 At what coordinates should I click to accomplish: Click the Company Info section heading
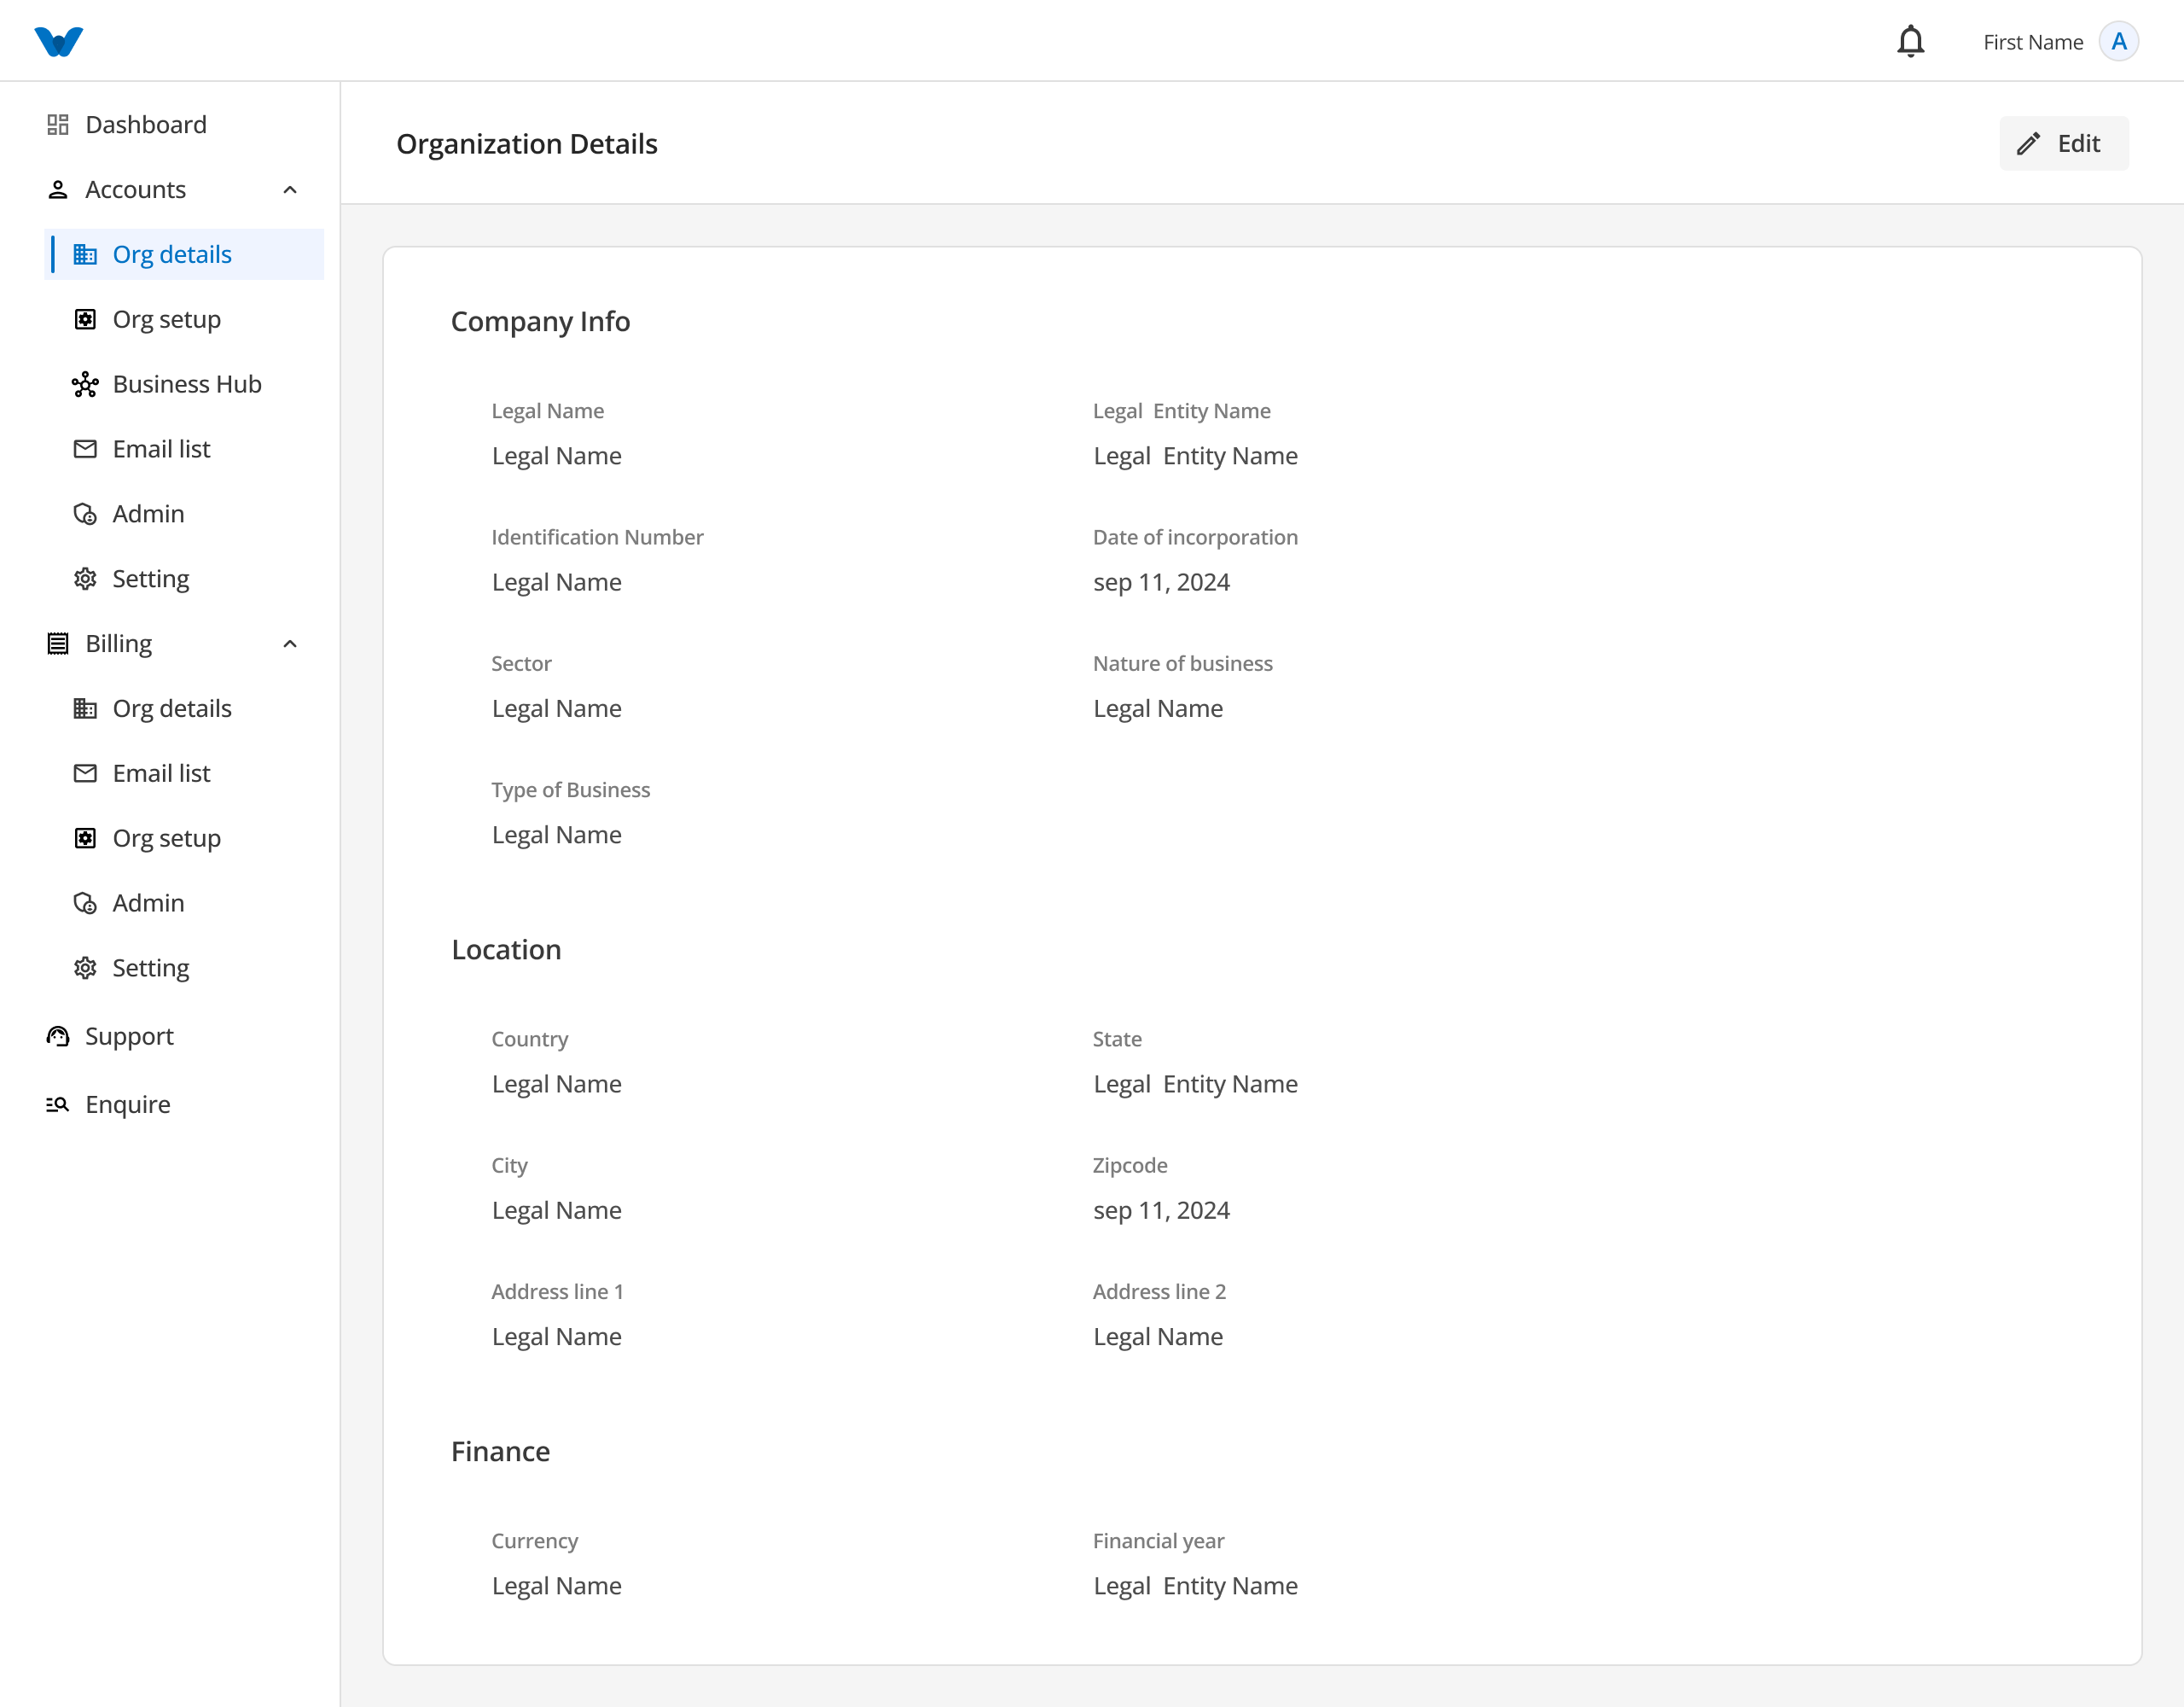[x=540, y=321]
